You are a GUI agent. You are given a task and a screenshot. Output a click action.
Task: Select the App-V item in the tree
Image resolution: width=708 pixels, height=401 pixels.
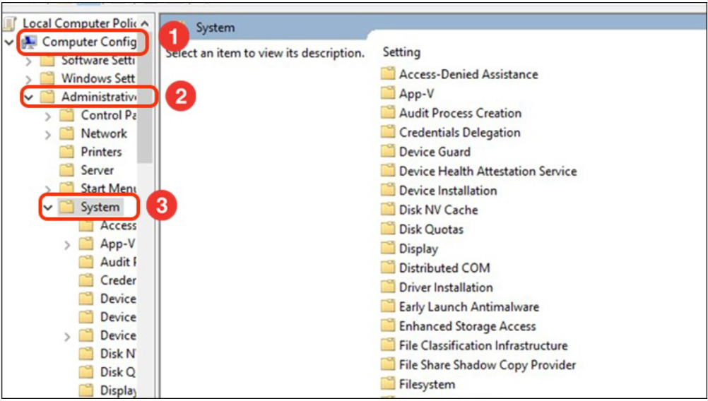(x=107, y=244)
